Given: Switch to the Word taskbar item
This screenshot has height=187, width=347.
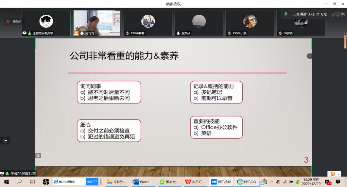Looking at the screenshot, I should (x=141, y=182).
